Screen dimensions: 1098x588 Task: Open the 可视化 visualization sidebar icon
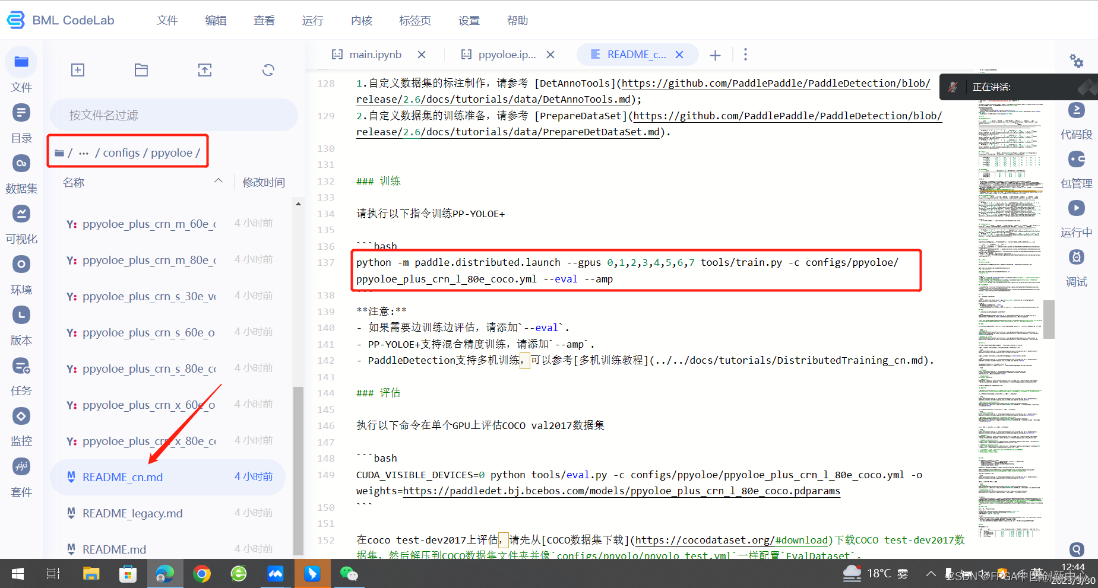pos(21,214)
